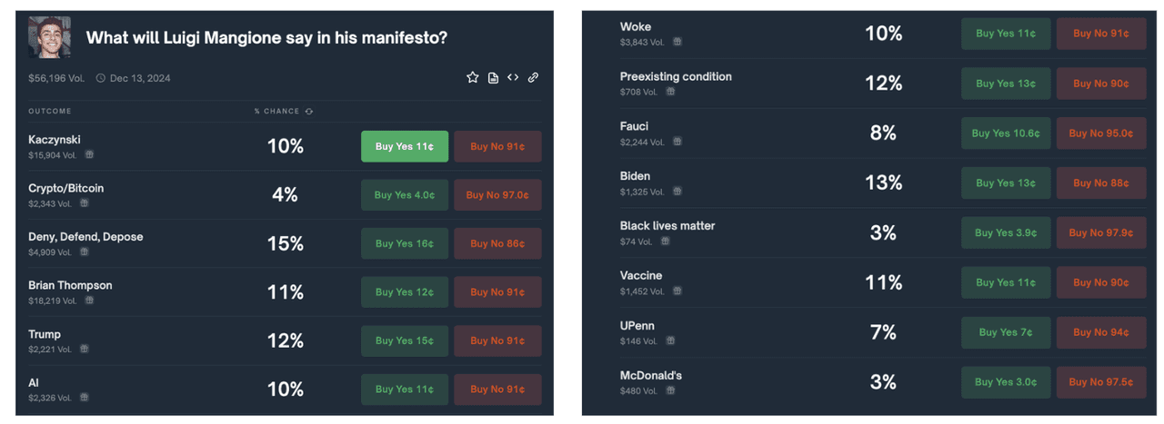Buy No on Crypto/Bitcoin at 97.0¢
This screenshot has width=1164, height=424.
click(x=497, y=195)
